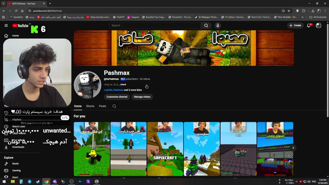The image size is (329, 185).
Task: Click the Chrome taskbar icon
Action: [x=46, y=182]
